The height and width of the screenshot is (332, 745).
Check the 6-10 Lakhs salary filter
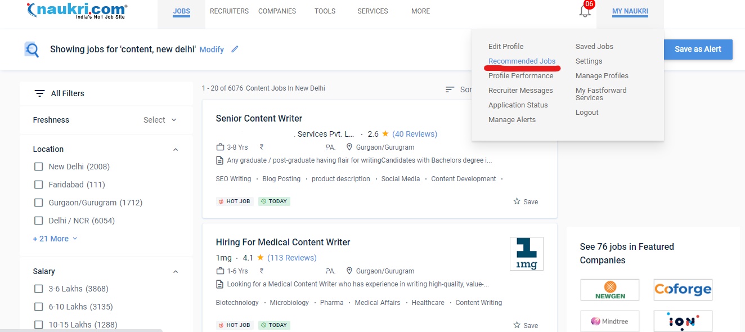coord(39,307)
